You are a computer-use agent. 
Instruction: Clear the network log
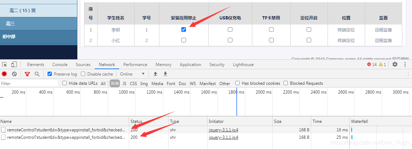(x=14, y=74)
